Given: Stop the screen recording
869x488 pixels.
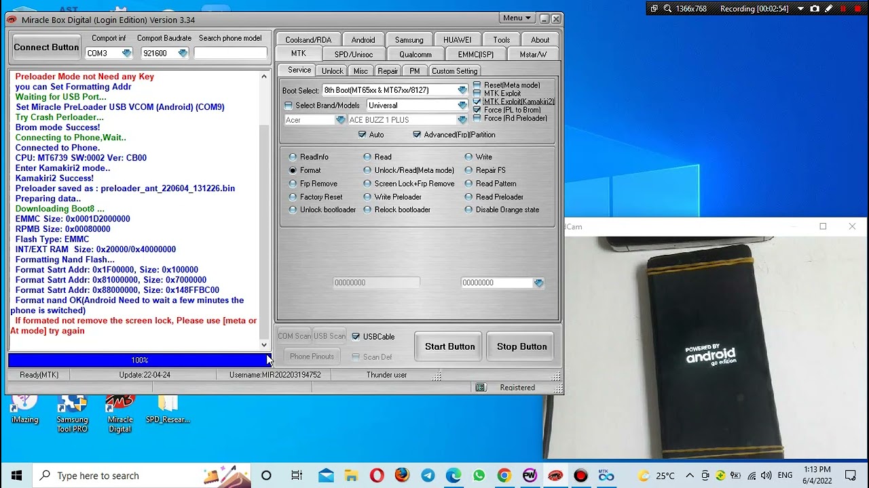Looking at the screenshot, I should click(x=857, y=9).
